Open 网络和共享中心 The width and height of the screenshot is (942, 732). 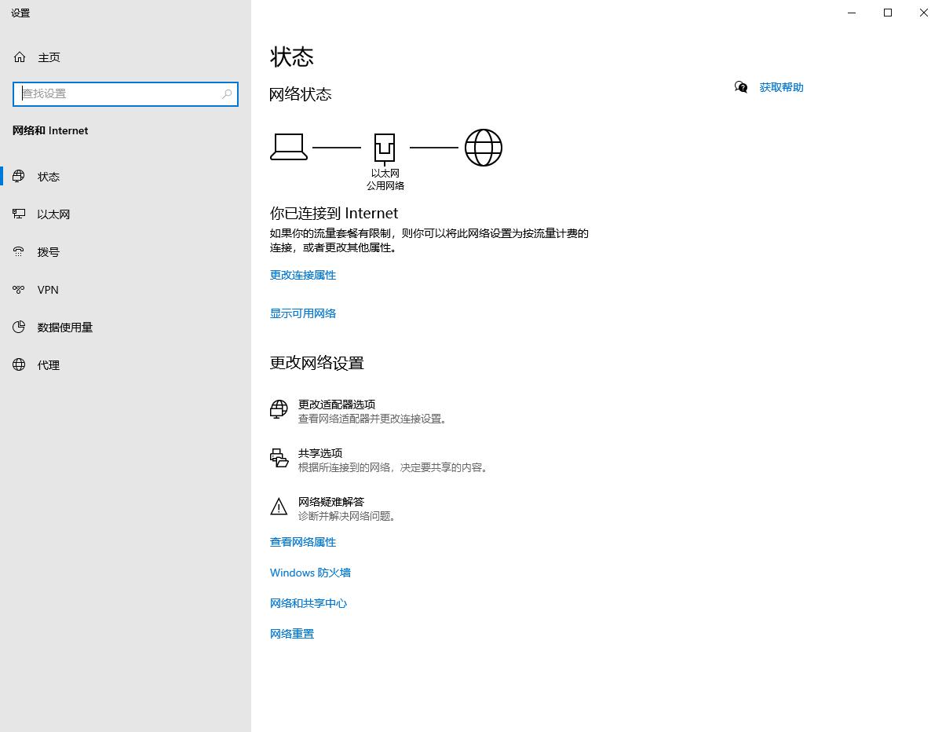(309, 603)
